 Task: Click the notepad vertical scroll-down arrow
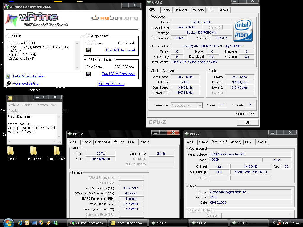(59, 137)
